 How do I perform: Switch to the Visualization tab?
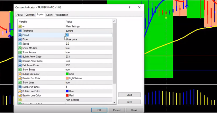(x=62, y=15)
